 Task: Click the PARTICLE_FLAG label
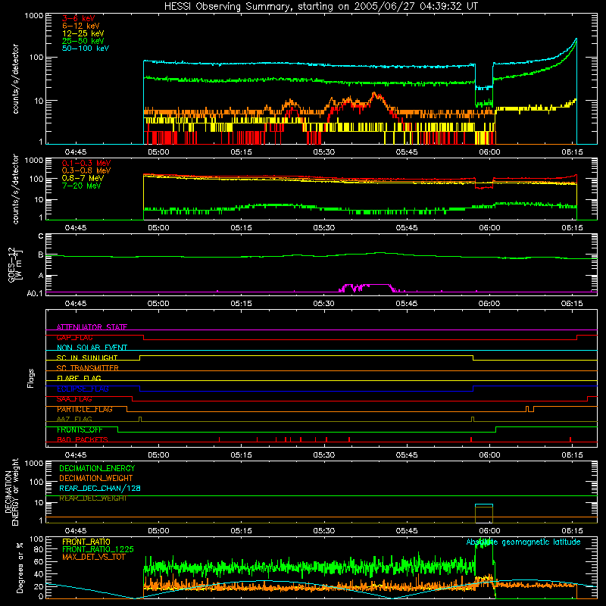coord(85,409)
